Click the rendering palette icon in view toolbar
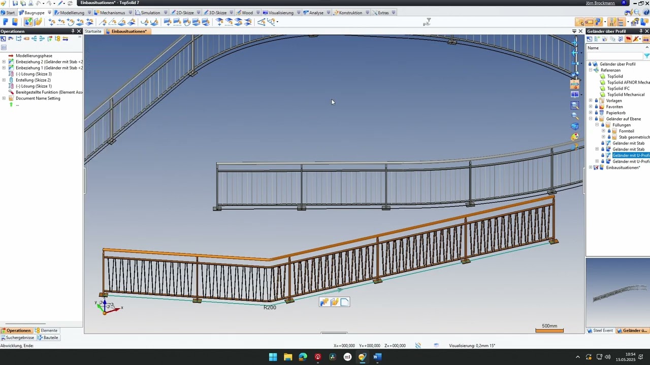 tap(574, 137)
